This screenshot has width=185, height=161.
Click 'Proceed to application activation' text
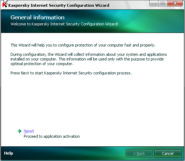click(x=52, y=136)
